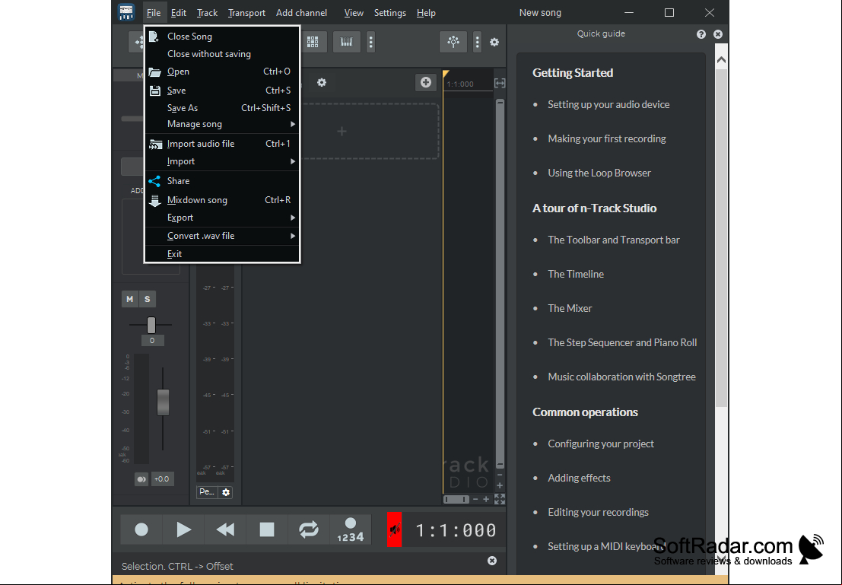Click the Rewind button
The height and width of the screenshot is (585, 842).
(x=225, y=529)
